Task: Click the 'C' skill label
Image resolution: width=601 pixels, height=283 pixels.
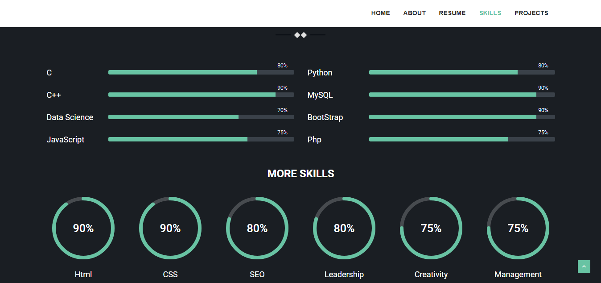Action: click(x=49, y=73)
